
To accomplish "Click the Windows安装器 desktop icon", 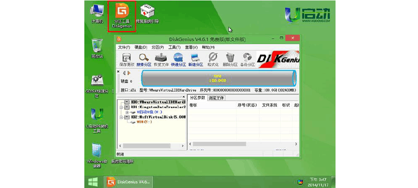I will pos(97,156).
